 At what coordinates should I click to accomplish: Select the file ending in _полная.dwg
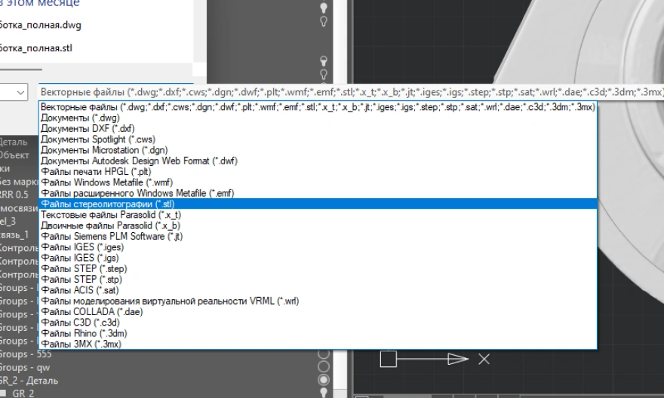[40, 25]
